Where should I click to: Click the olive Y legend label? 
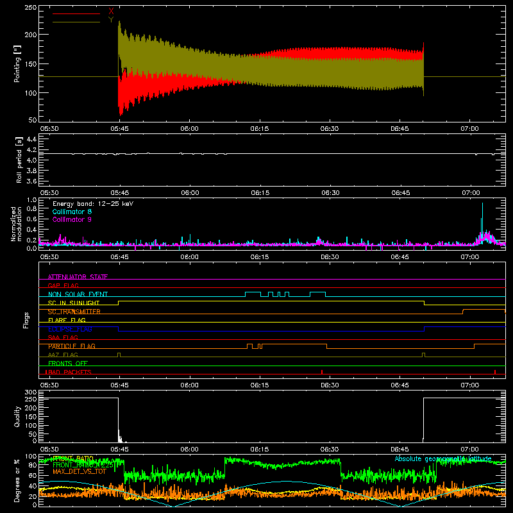(111, 20)
